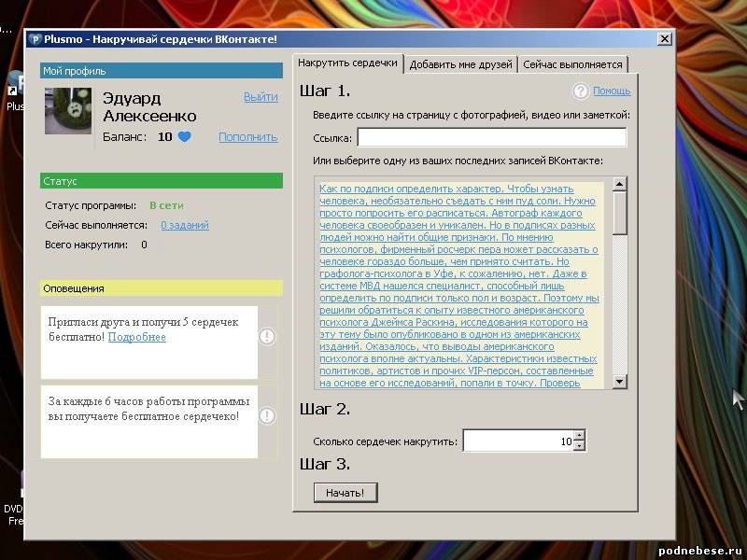Click the blue heart balance icon

point(184,136)
